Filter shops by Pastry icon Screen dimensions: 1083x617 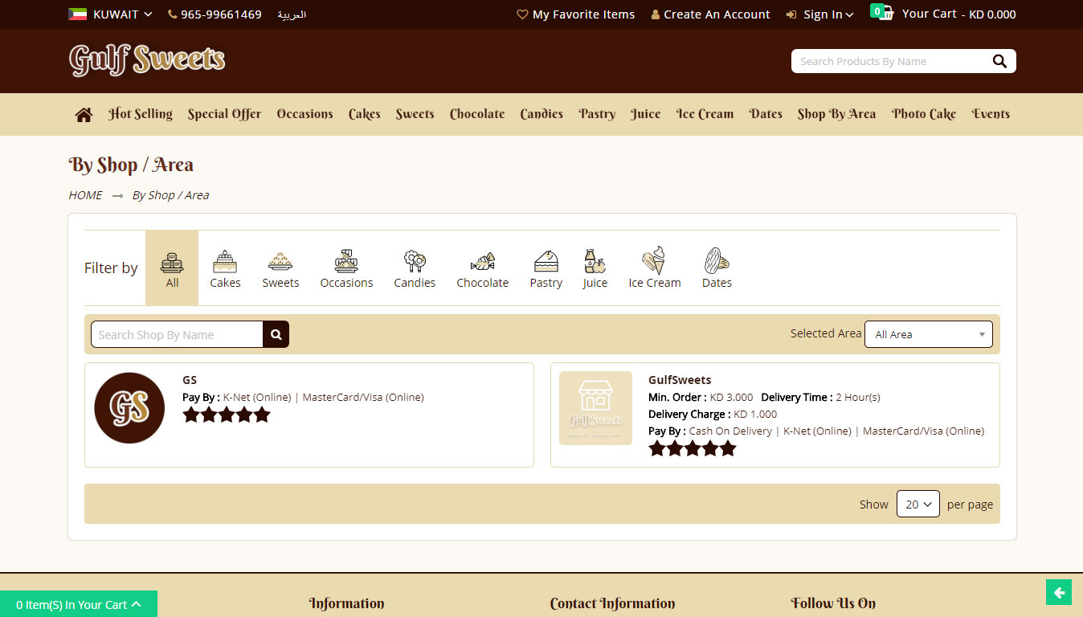[x=546, y=262]
